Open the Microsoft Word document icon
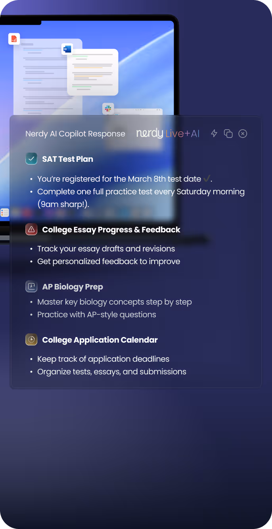This screenshot has height=529, width=272. click(67, 49)
